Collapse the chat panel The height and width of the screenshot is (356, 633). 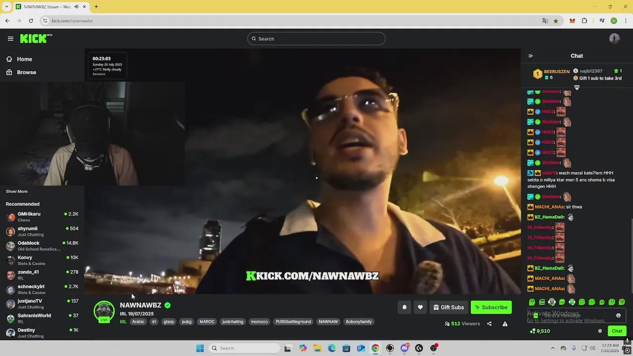pos(531,56)
